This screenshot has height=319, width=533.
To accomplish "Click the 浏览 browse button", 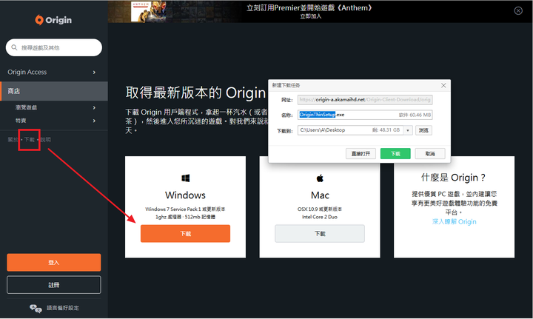I will tap(423, 130).
